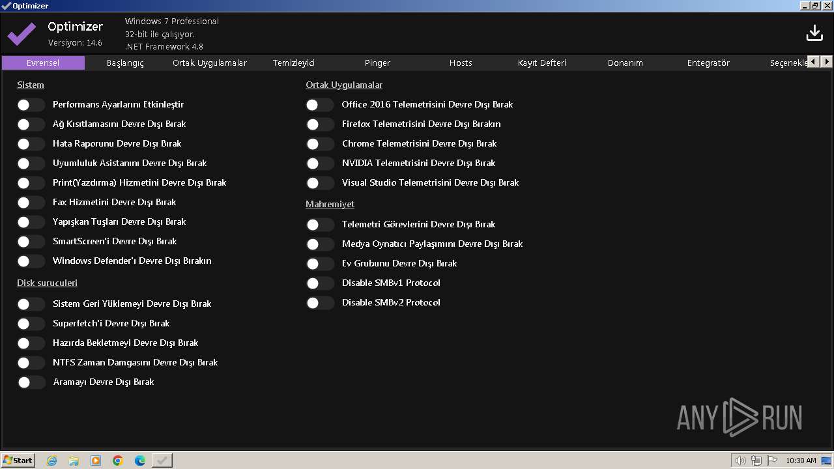Screen dimensions: 834x469
Task: Open Microsoft Edge from taskbar
Action: (140, 461)
